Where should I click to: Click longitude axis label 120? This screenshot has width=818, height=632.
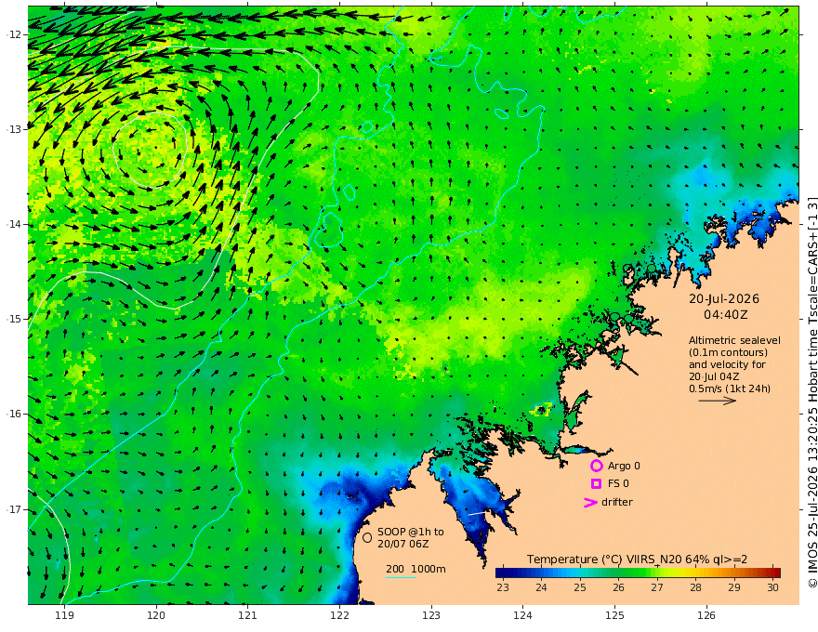[x=156, y=616]
